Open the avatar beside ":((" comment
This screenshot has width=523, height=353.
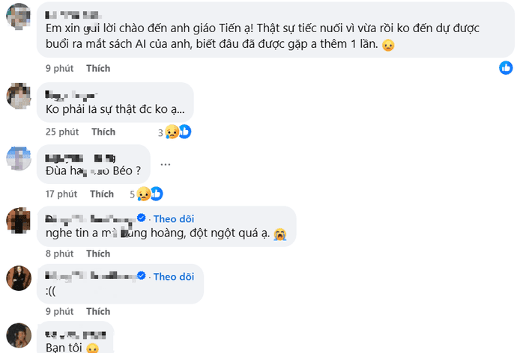(19, 278)
